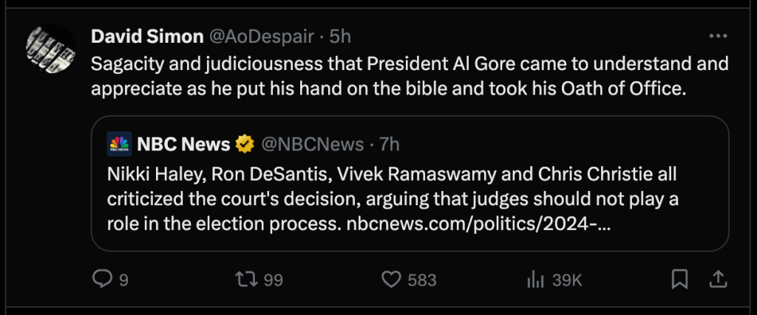Click the reply speech bubble icon

click(x=100, y=280)
